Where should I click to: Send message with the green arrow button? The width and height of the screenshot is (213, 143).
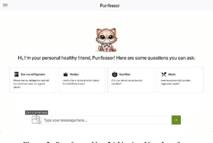(x=176, y=120)
